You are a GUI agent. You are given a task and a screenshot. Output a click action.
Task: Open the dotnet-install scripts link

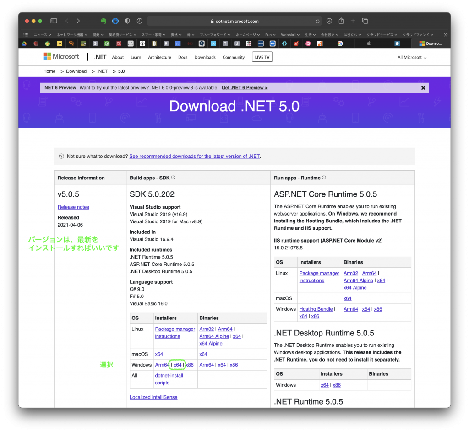point(169,379)
